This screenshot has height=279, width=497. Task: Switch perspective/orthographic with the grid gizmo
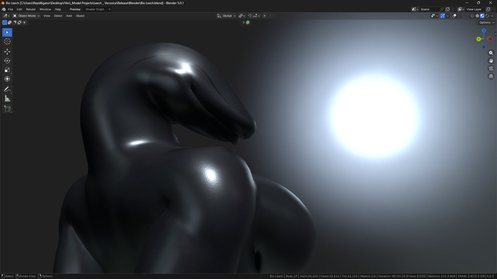pos(491,76)
